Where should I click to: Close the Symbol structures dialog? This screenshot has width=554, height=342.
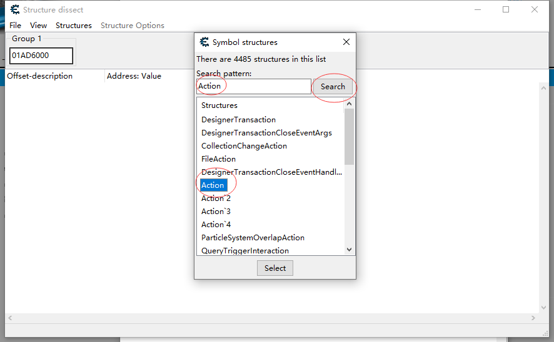[346, 42]
